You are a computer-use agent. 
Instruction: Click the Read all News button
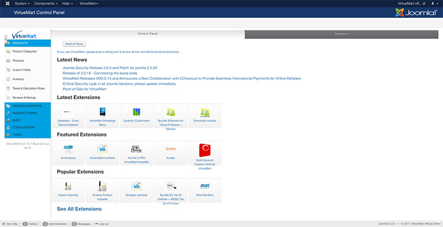click(x=74, y=44)
